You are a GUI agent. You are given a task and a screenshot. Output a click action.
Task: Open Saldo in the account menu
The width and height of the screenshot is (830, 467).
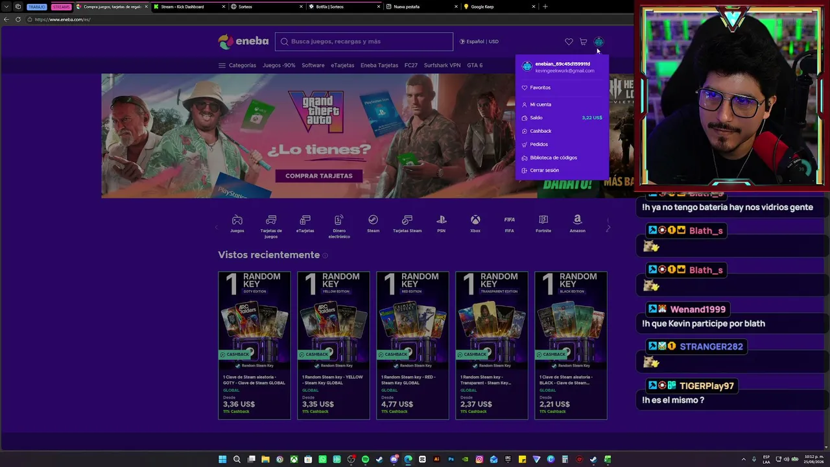pyautogui.click(x=562, y=117)
